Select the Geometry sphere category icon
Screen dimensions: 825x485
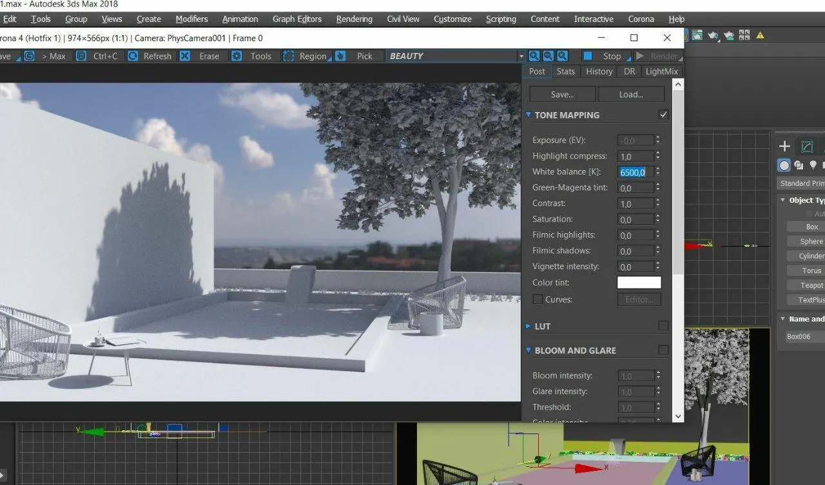click(x=784, y=166)
